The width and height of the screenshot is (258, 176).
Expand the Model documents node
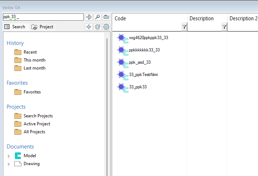click(x=9, y=156)
